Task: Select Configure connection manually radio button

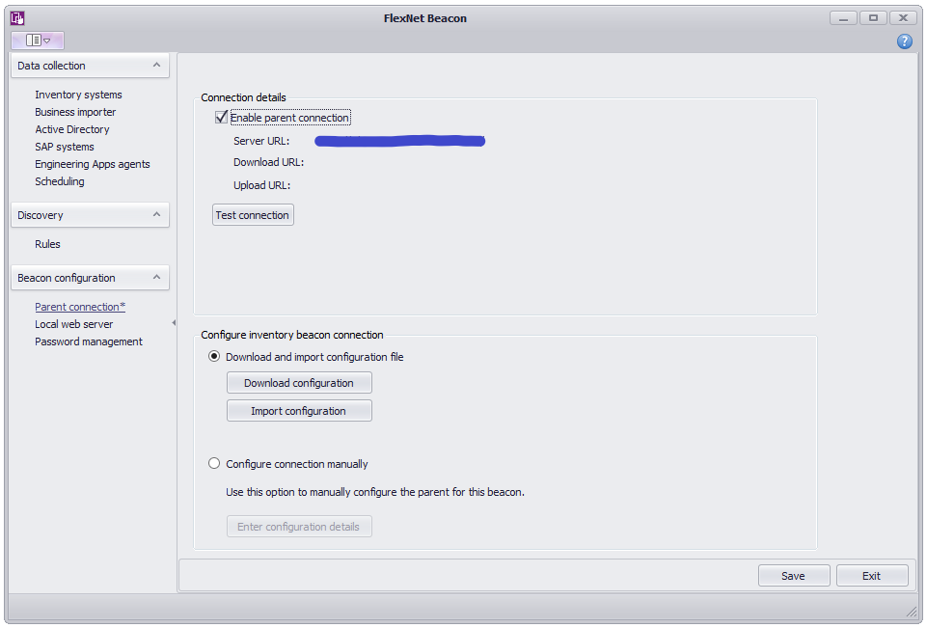Action: coord(214,464)
